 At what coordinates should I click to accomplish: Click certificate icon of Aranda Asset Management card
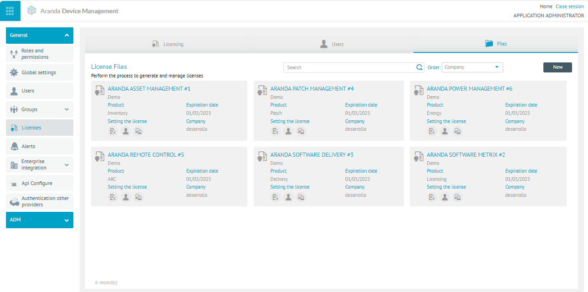click(99, 90)
